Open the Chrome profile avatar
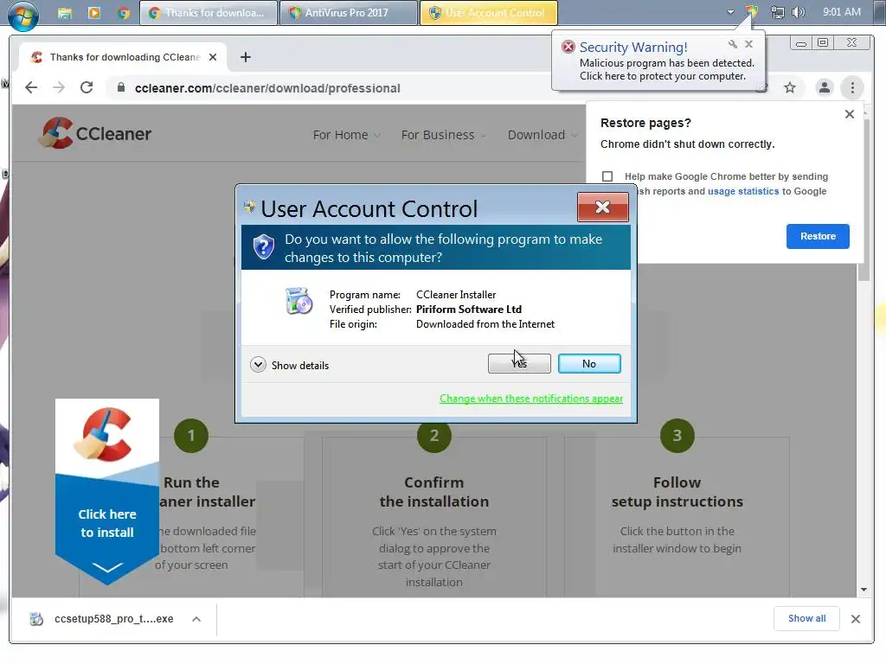This screenshot has width=886, height=664. click(x=825, y=87)
